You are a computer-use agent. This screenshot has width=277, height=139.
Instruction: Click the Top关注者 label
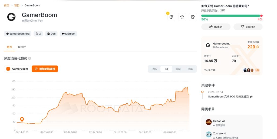pos(210,70)
